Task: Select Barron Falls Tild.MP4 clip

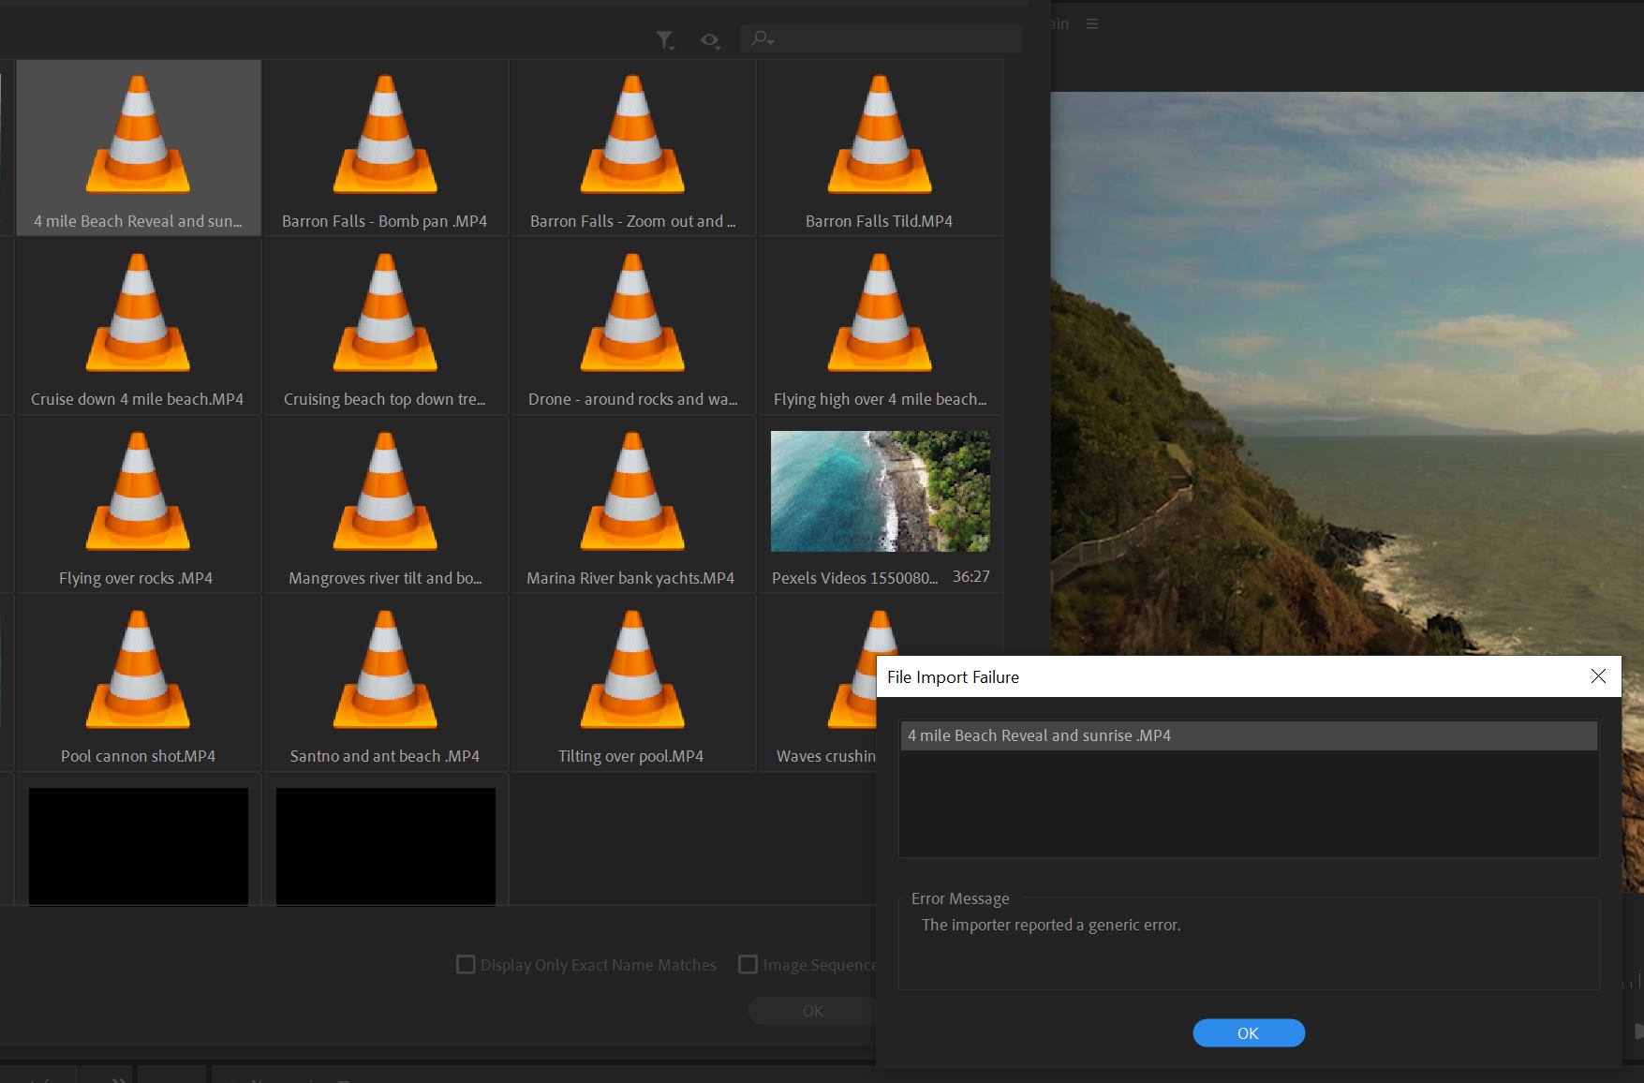Action: tap(880, 147)
